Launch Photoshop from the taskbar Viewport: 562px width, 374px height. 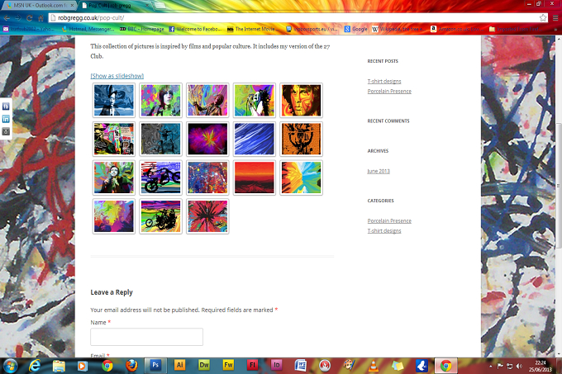pos(155,365)
